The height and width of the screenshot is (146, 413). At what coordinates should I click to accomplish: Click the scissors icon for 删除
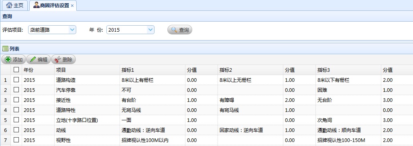click(x=57, y=59)
